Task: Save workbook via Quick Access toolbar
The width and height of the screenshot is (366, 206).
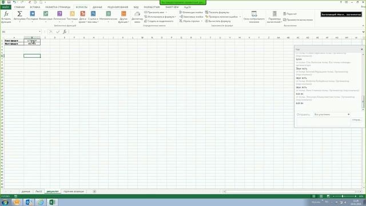Action: (x=9, y=2)
